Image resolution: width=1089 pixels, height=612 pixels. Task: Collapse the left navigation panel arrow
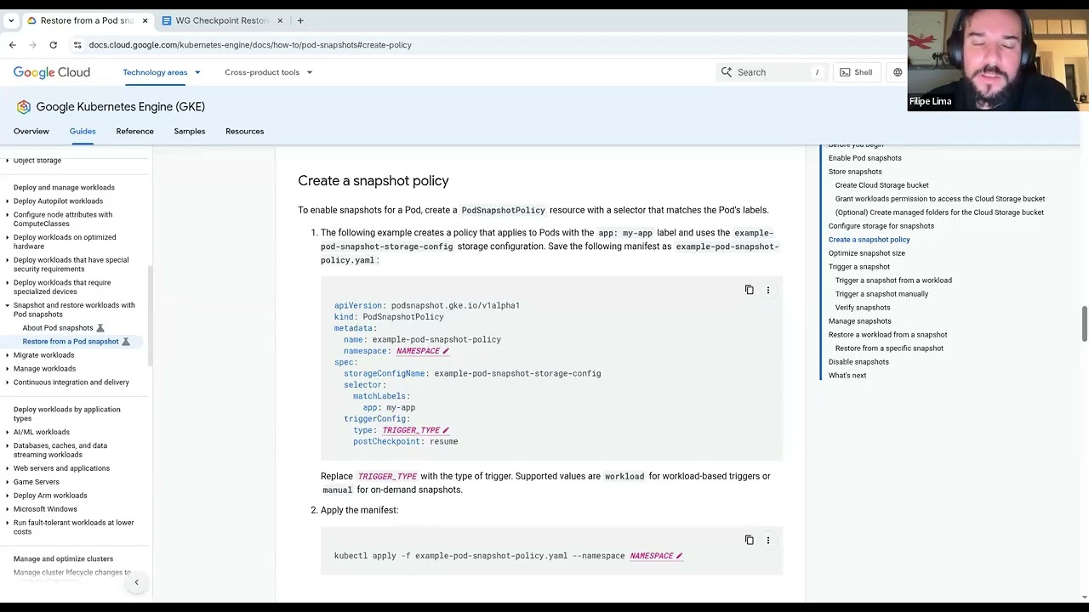136,583
